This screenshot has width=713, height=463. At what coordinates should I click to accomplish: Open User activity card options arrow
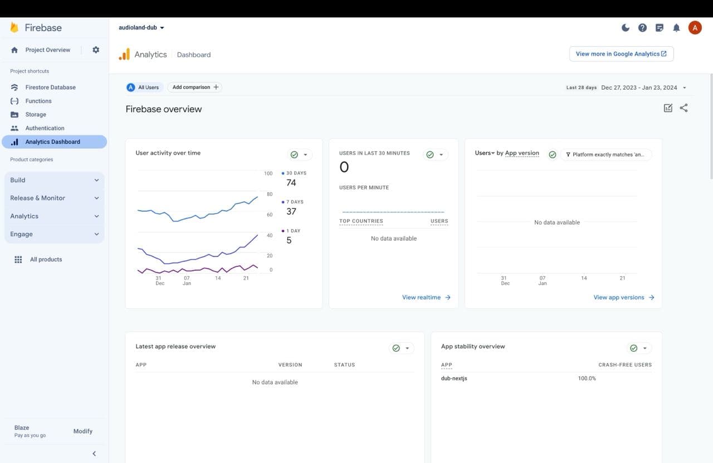pos(305,155)
